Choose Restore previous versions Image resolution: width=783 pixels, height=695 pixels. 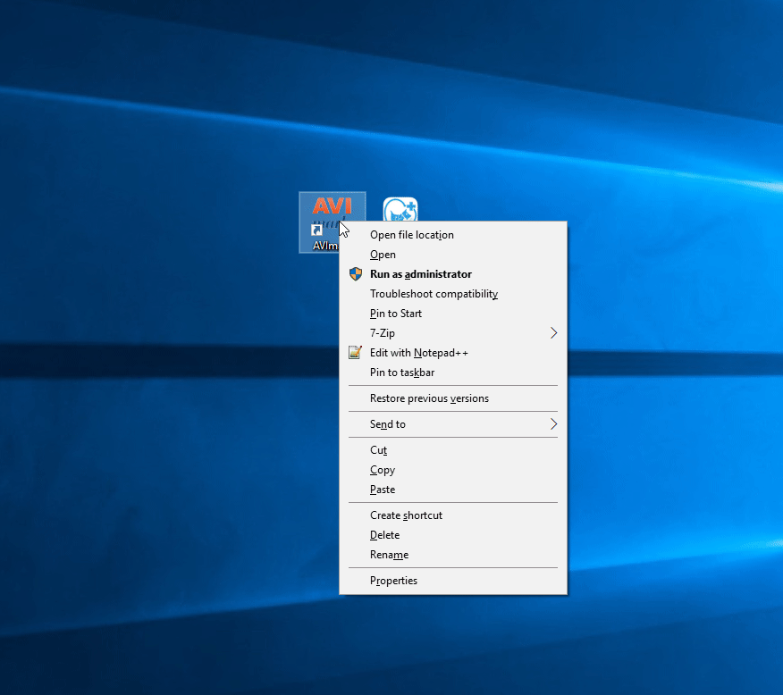tap(453, 398)
